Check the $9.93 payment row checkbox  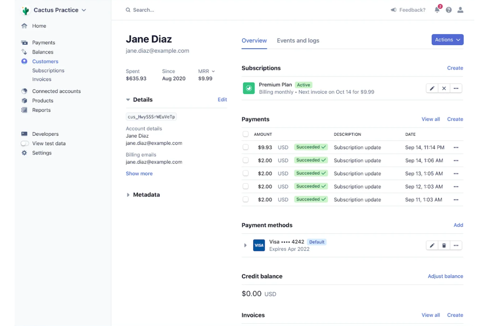(x=245, y=147)
